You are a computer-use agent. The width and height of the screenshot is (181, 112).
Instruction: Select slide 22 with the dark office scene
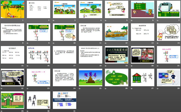coord(12,77)
